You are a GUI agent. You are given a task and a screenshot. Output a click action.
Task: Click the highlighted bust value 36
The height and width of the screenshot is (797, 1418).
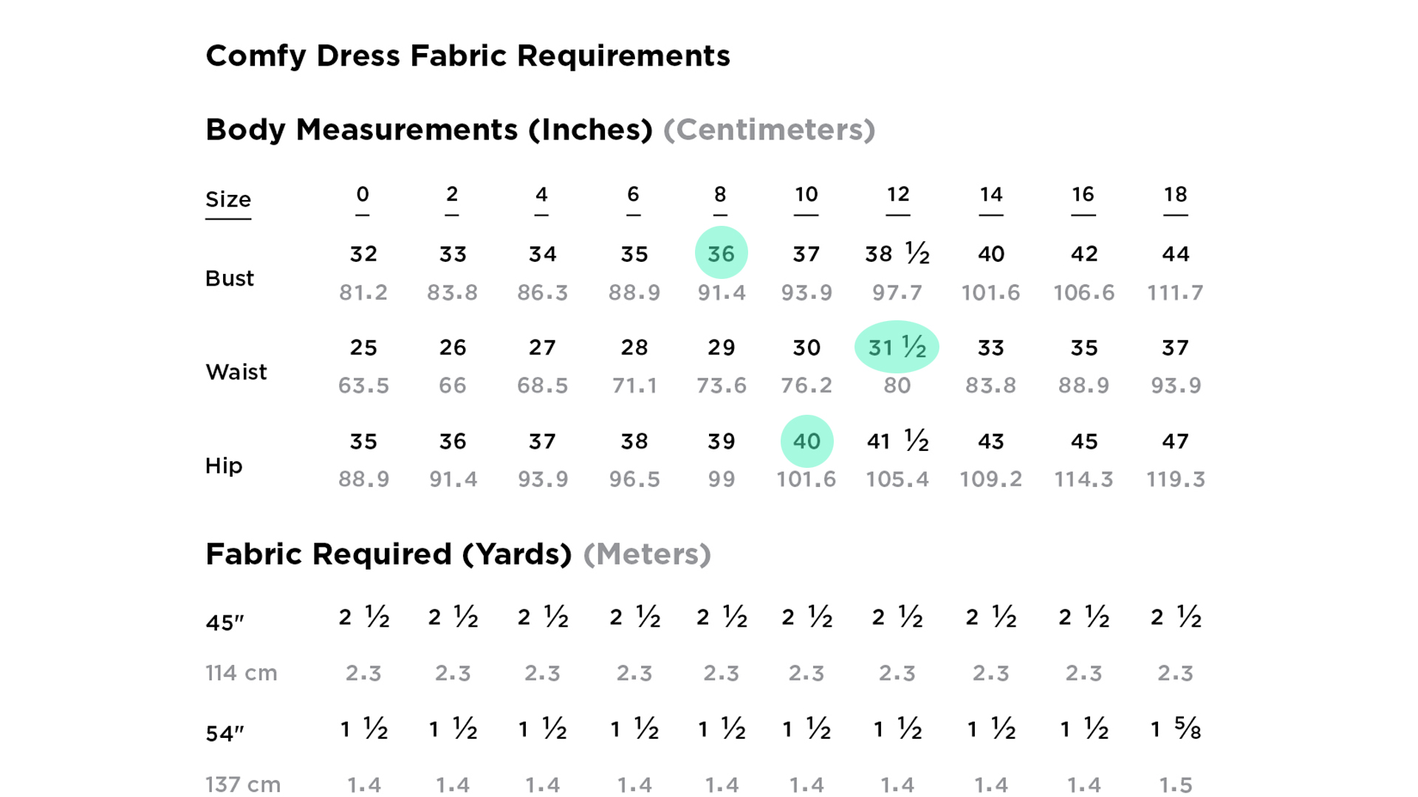click(721, 253)
